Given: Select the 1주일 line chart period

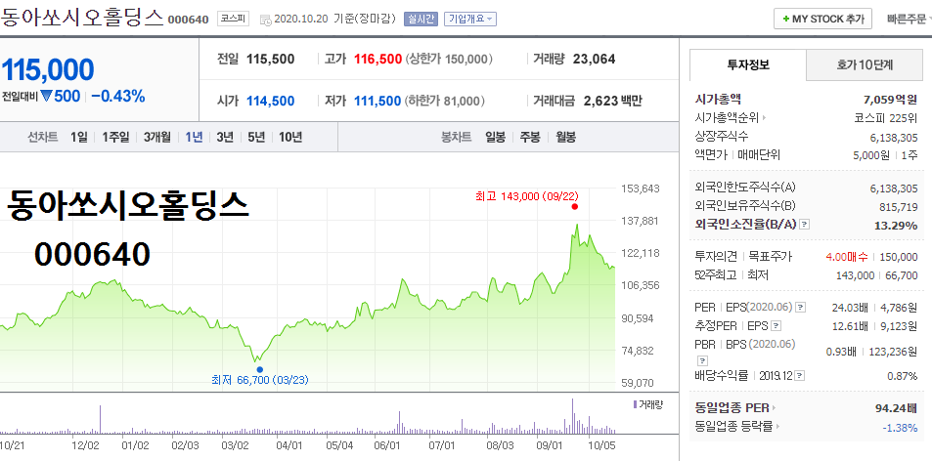Looking at the screenshot, I should tap(115, 137).
